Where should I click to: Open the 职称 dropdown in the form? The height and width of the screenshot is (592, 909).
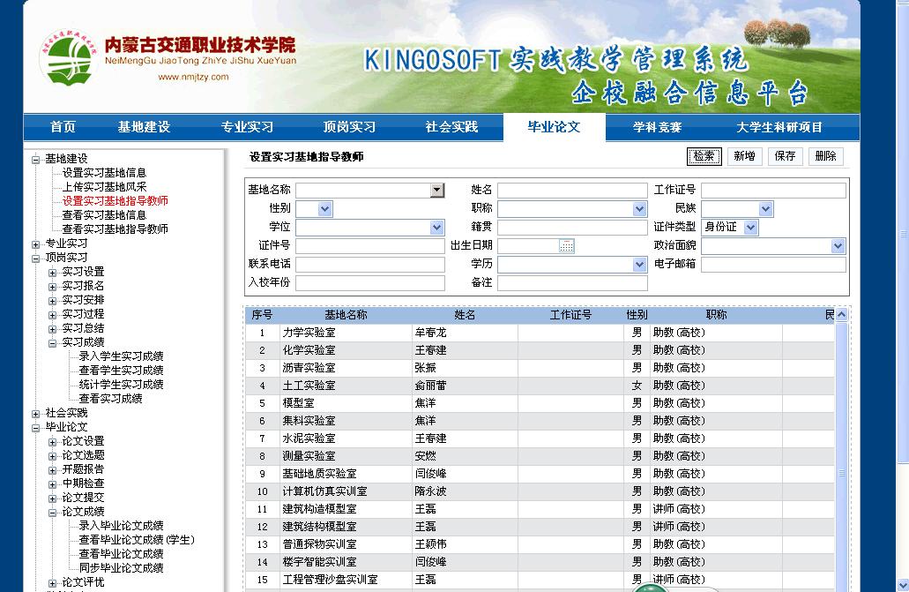click(x=639, y=209)
